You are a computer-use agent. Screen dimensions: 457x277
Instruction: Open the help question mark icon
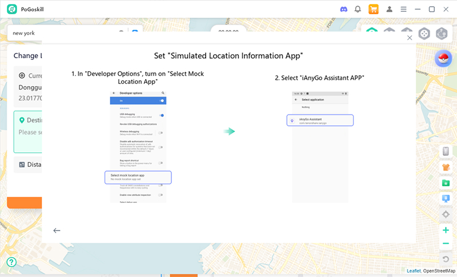tap(11, 262)
